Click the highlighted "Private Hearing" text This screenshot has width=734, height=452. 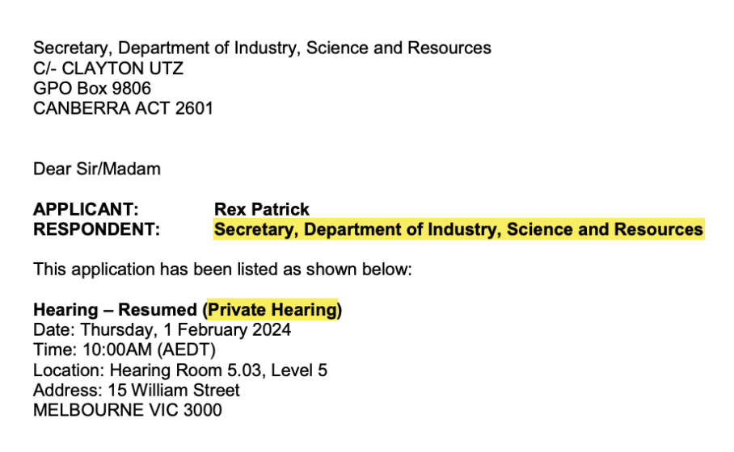click(x=272, y=310)
